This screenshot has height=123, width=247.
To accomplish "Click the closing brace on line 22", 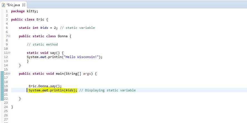I will click(20, 99).
